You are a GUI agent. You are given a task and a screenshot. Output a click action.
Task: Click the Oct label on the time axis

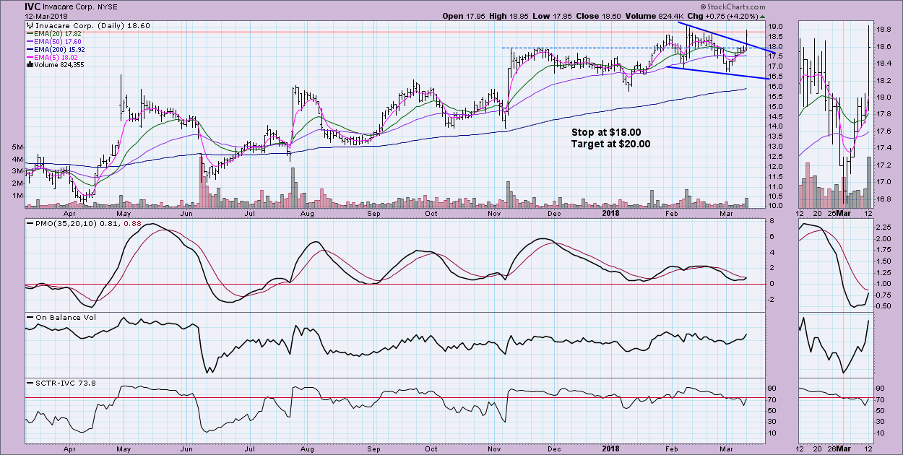tap(431, 214)
